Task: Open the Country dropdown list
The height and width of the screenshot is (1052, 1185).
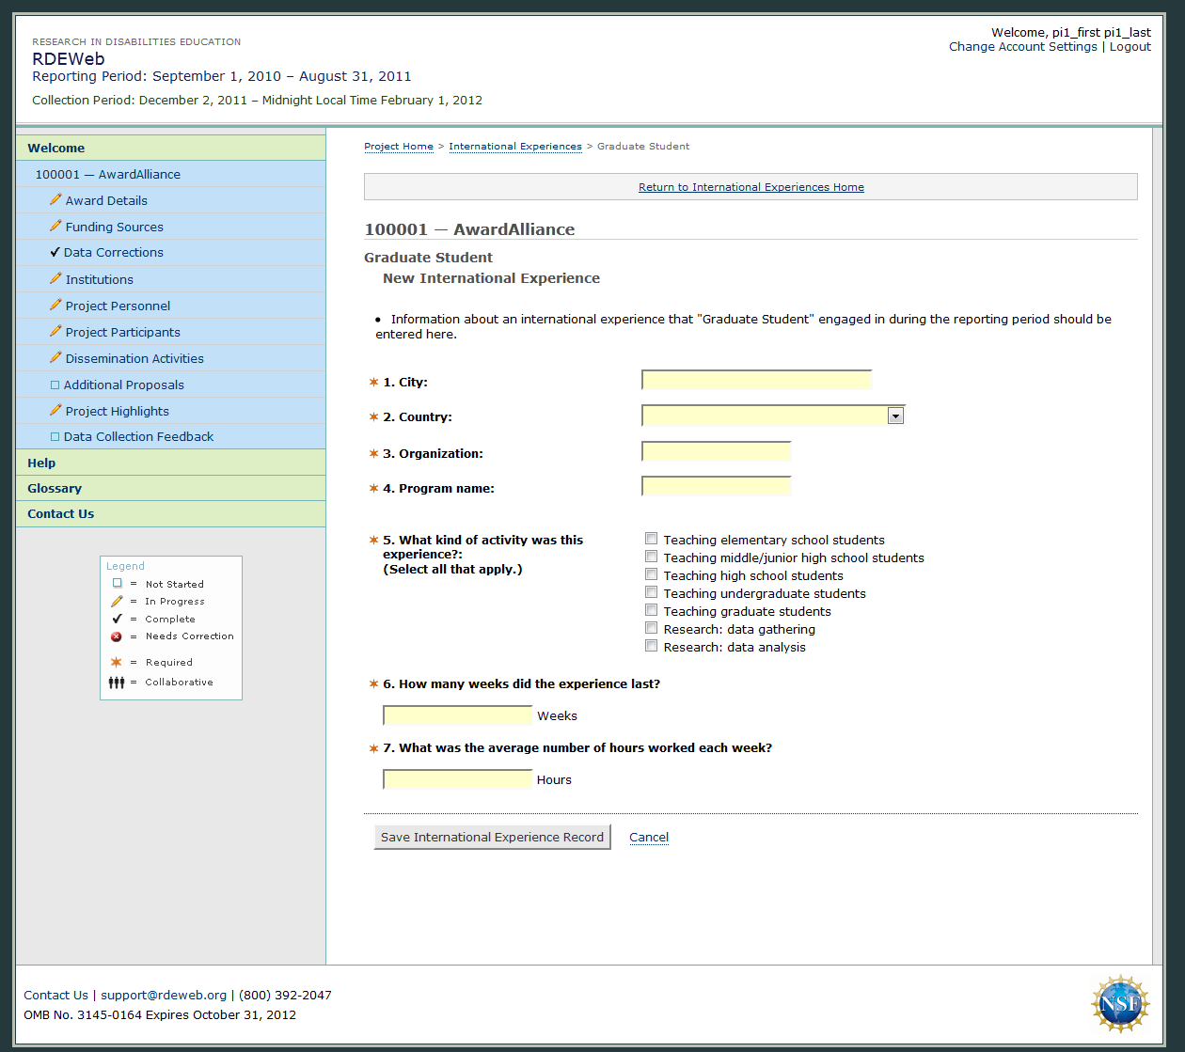Action: (x=895, y=416)
